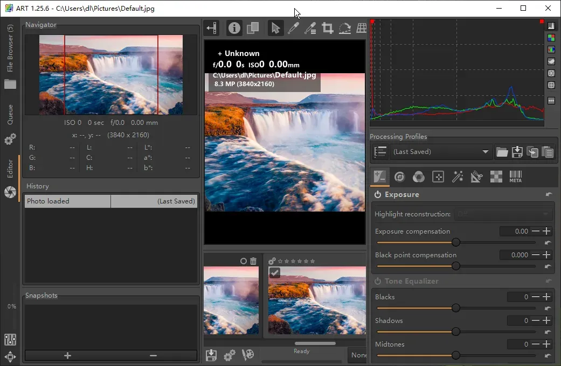561x366 pixels.
Task: Activate the rotate/straighten tool
Action: (345, 29)
